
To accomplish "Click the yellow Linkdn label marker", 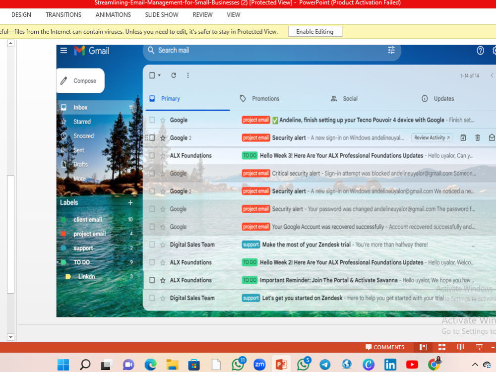I will (x=68, y=276).
